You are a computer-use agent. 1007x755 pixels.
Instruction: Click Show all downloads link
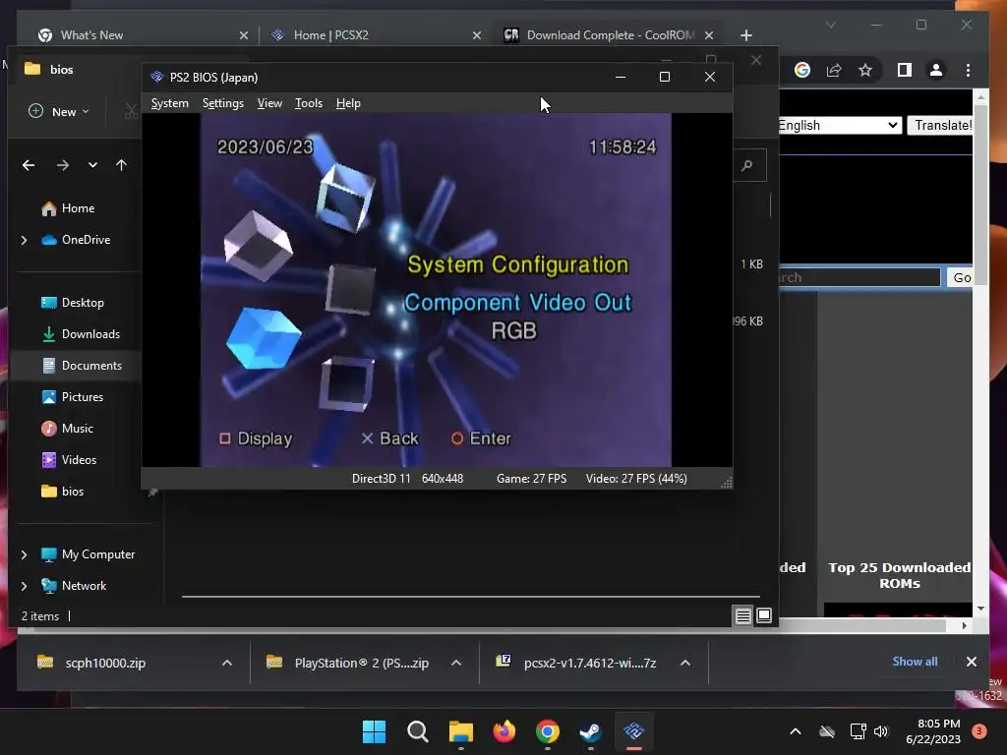tap(915, 662)
